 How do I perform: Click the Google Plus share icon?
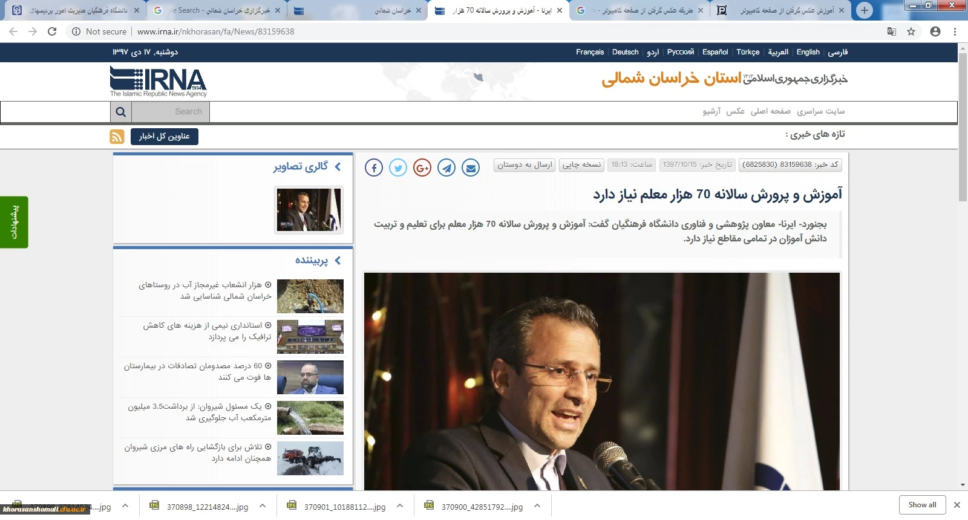422,167
